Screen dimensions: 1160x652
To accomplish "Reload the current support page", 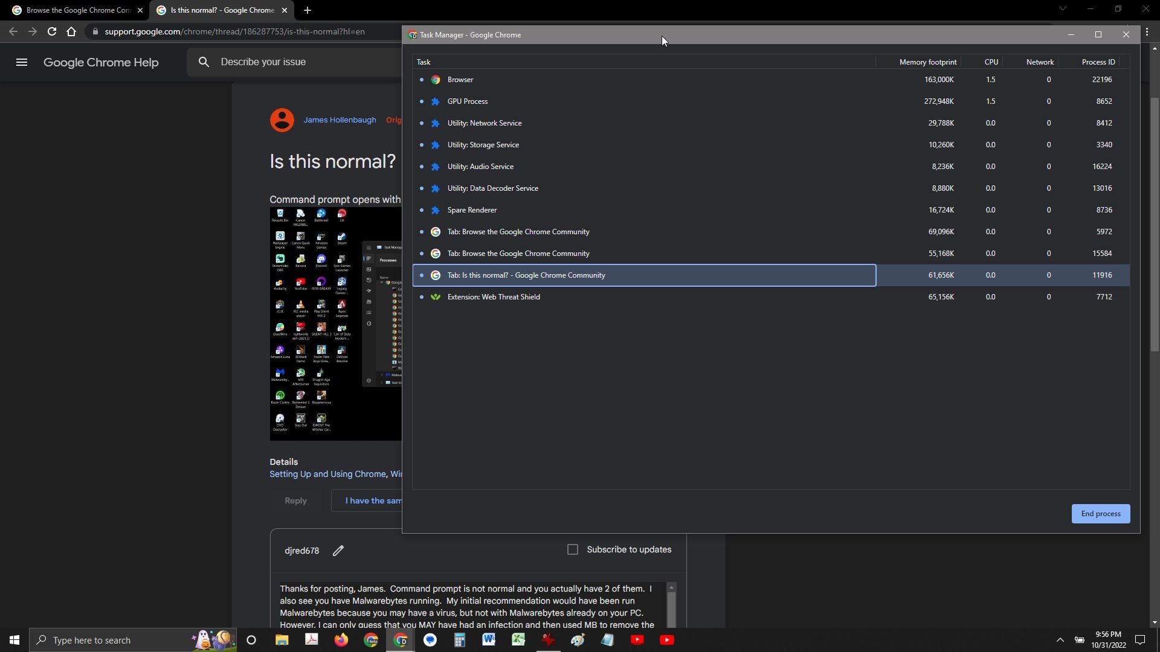I will [x=52, y=31].
